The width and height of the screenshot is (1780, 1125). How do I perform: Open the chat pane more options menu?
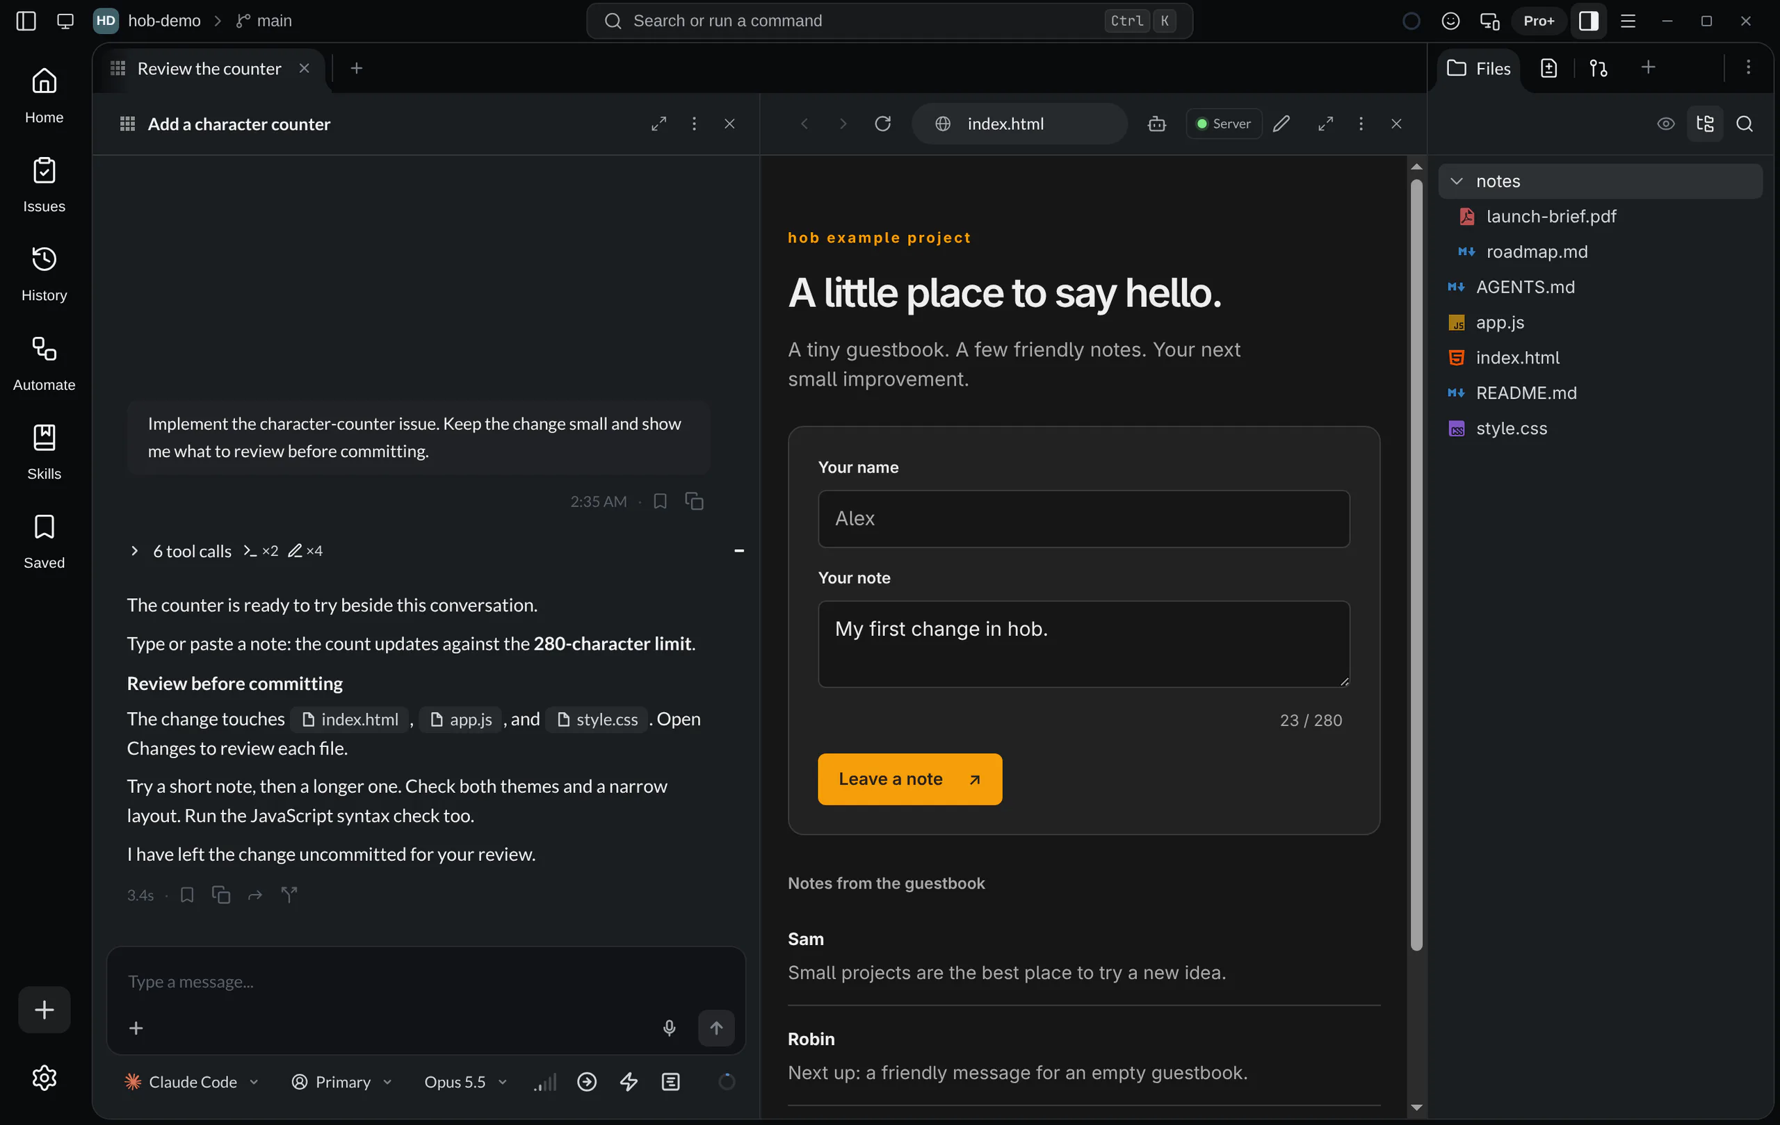pos(693,124)
